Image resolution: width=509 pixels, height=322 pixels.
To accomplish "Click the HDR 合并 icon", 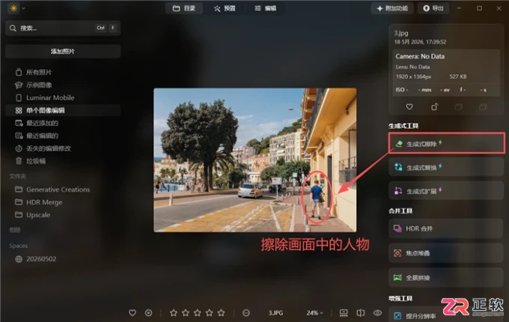I will [397, 228].
